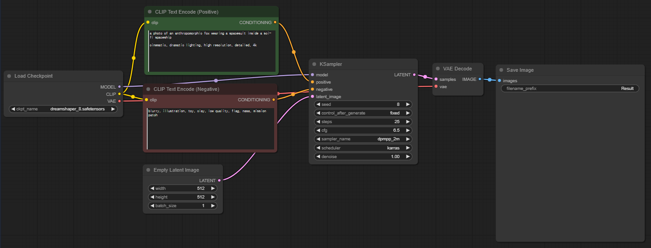The width and height of the screenshot is (651, 248).
Task: Click the Empty Latent Image LATENT output socket
Action: pyautogui.click(x=219, y=180)
